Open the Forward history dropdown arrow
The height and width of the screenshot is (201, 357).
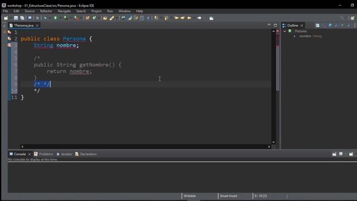click(204, 18)
